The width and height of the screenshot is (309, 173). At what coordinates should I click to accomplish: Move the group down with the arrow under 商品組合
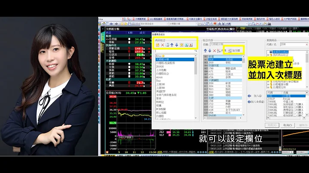click(x=176, y=45)
